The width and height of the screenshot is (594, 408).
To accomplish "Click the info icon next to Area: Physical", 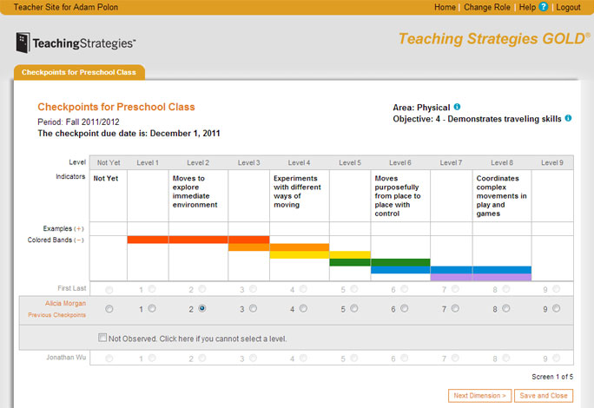I will [x=458, y=107].
